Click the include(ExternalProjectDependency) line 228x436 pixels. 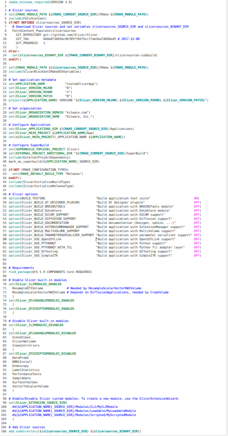pos(40,158)
